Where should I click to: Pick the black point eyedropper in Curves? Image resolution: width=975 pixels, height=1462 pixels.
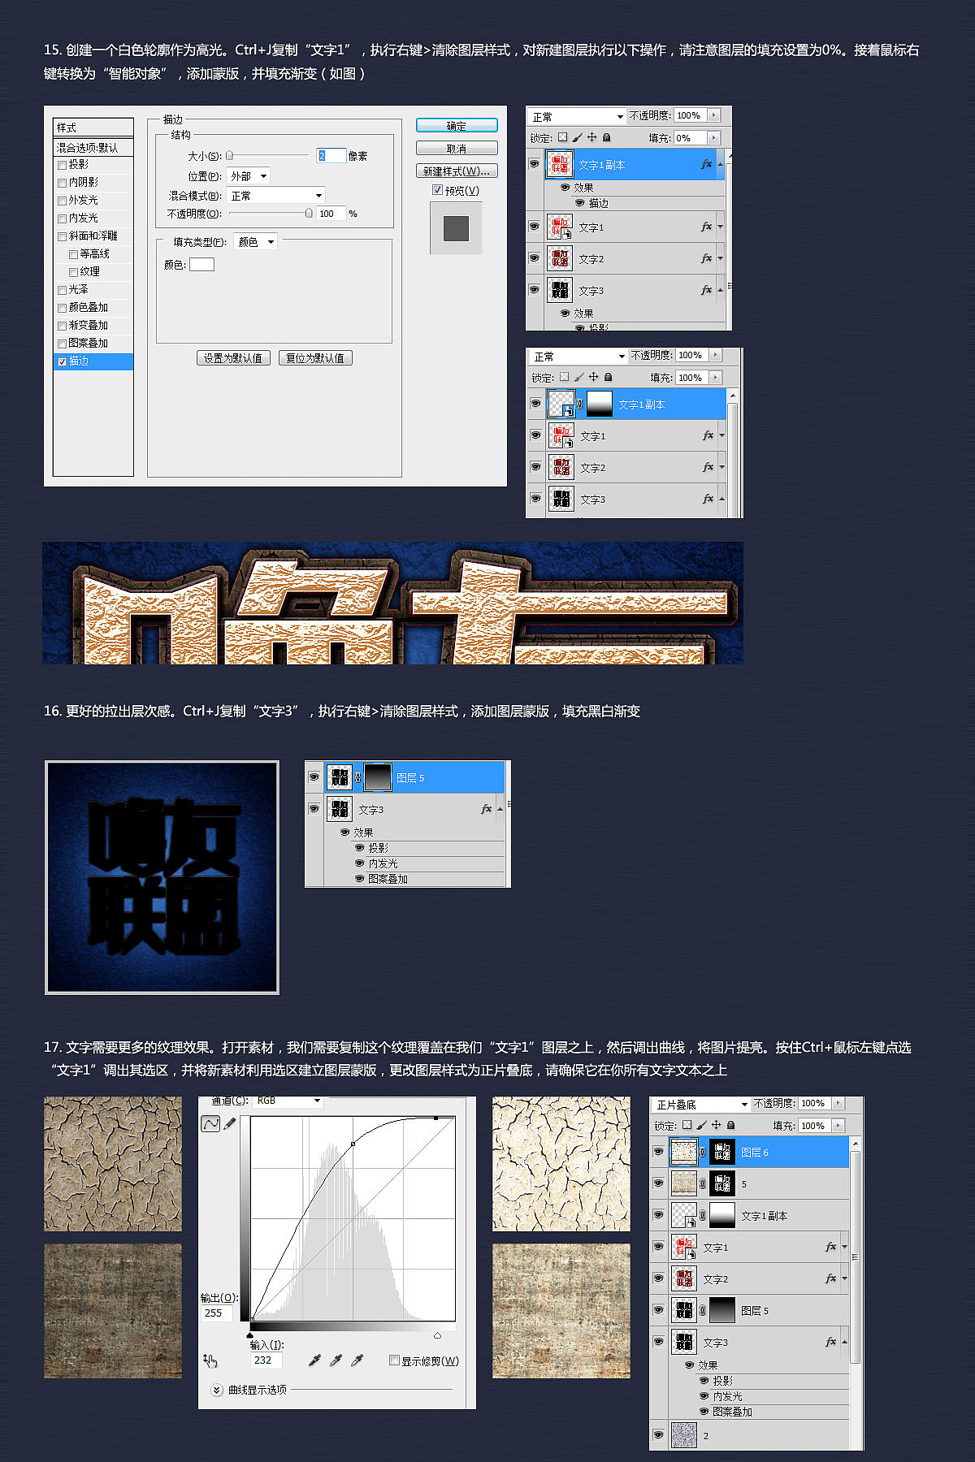314,1360
